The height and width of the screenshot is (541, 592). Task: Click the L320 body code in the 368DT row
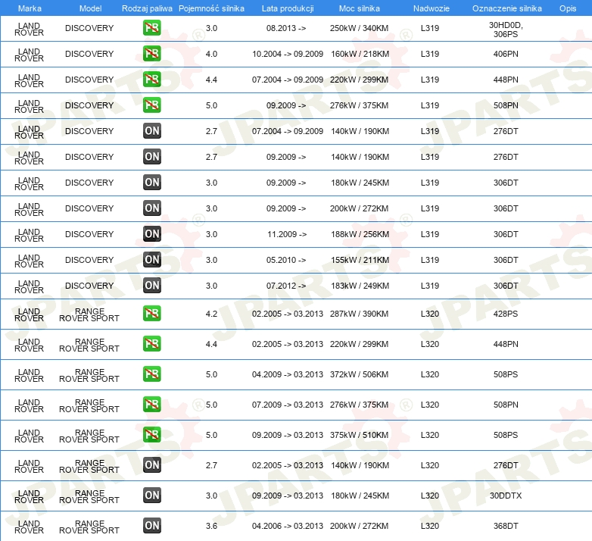tap(430, 526)
